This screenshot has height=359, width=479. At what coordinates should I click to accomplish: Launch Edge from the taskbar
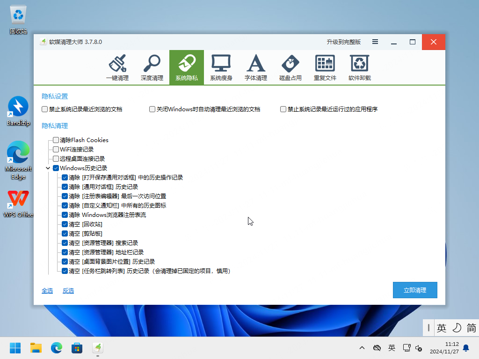[x=56, y=348]
